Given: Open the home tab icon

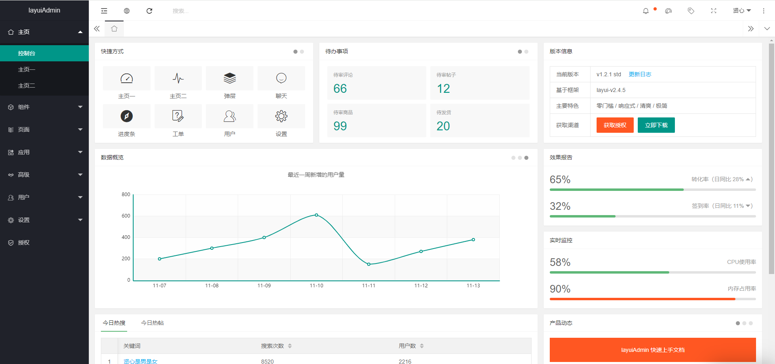Looking at the screenshot, I should point(114,29).
